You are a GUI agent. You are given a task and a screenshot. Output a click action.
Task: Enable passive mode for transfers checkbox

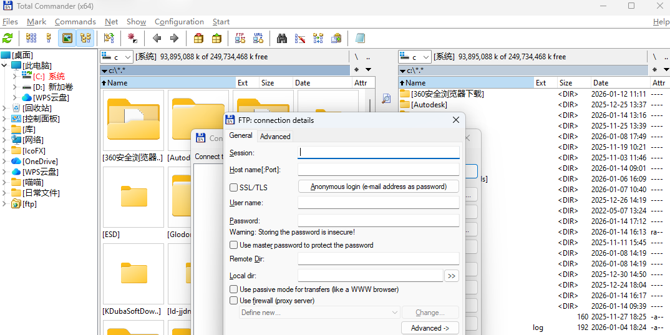click(234, 289)
